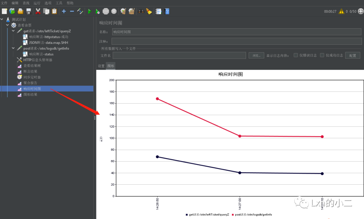The width and height of the screenshot is (364, 219).
Task: Click the Clear results gear-broom icon
Action: click(123, 11)
